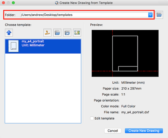This screenshot has height=138, width=168.
Task: Click the Create New Drawing button
Action: (x=144, y=131)
